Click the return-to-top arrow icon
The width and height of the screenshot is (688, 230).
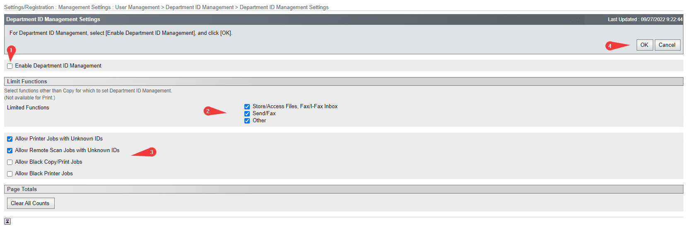tap(7, 221)
